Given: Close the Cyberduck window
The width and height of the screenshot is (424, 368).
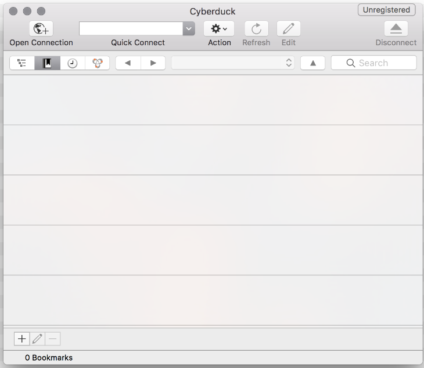Looking at the screenshot, I should coord(13,11).
